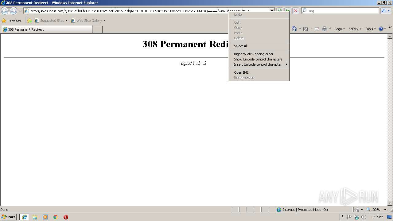Viewport: 393px width, 221px height.
Task: Click the 100% zoom level button
Action: (x=373, y=210)
